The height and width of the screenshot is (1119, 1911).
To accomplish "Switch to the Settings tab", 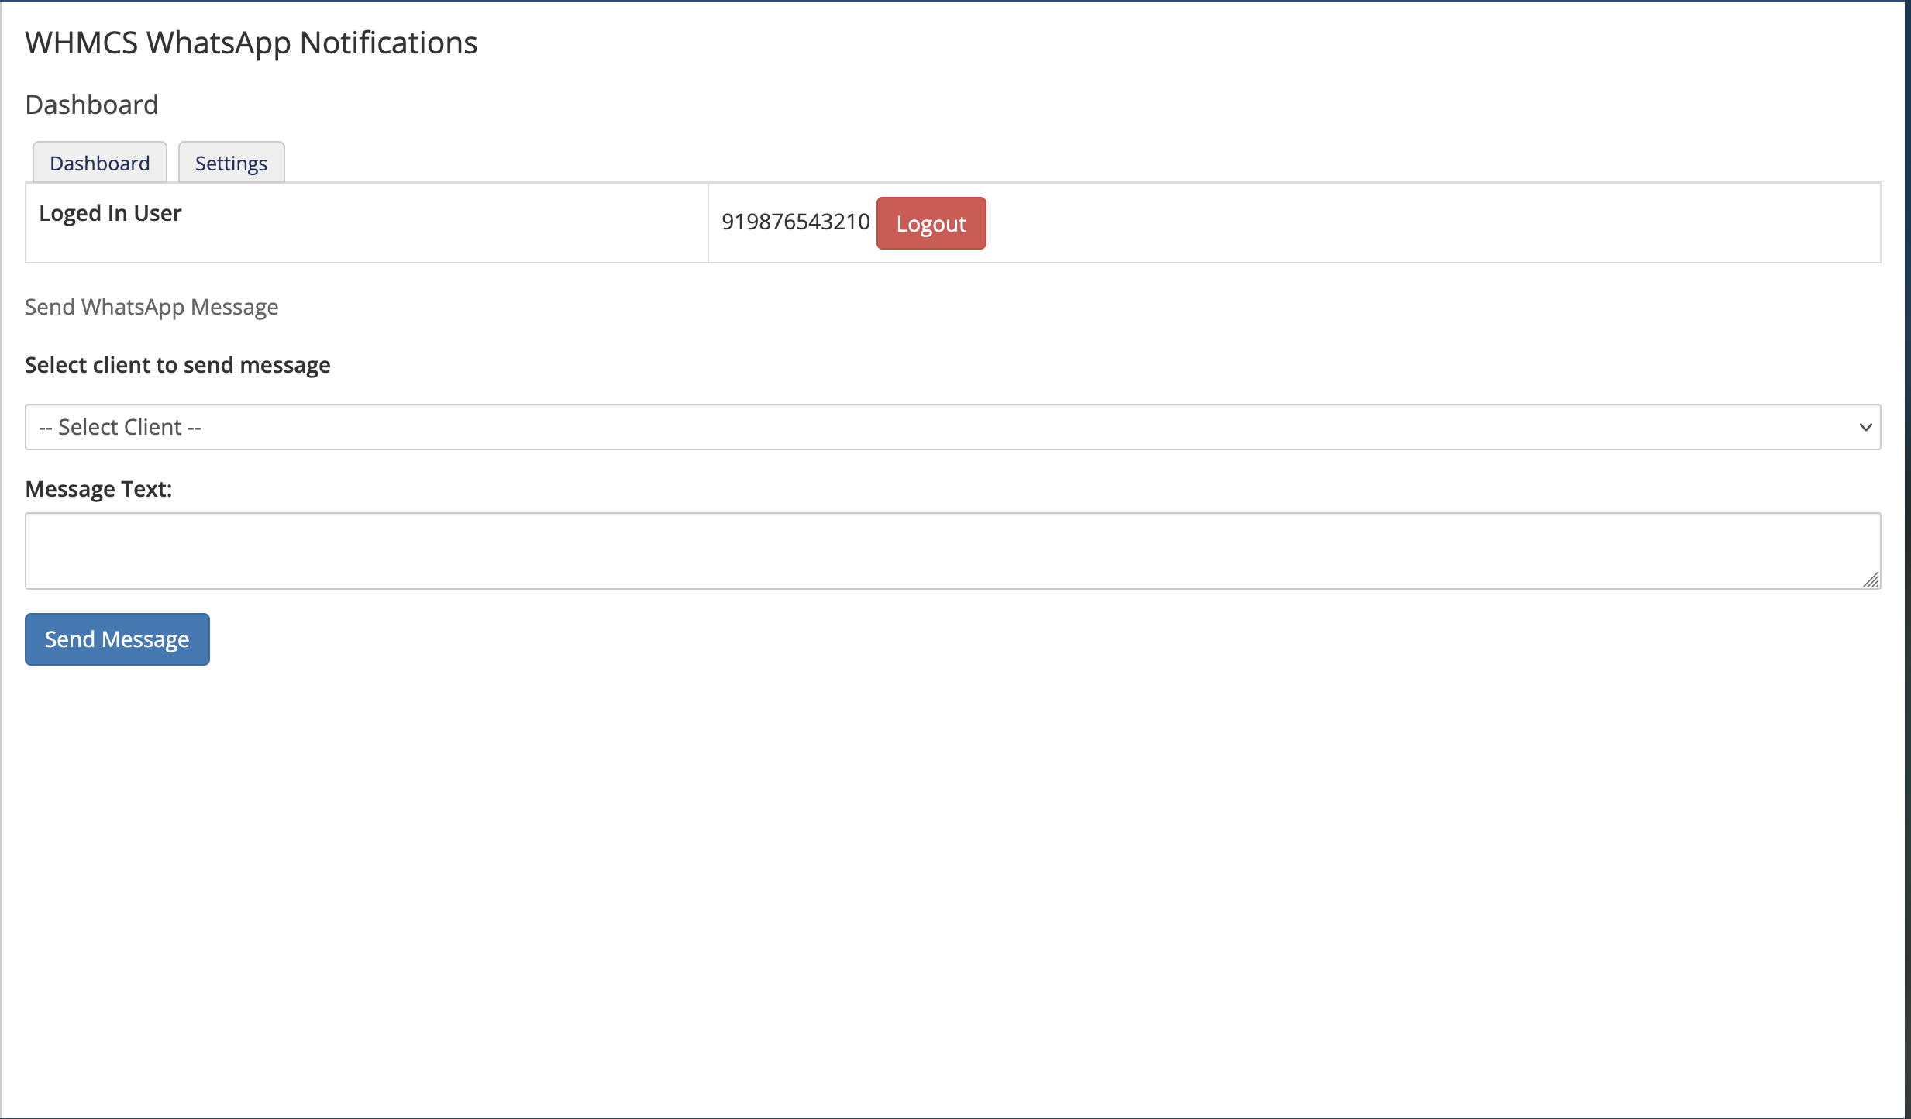I will 231,163.
